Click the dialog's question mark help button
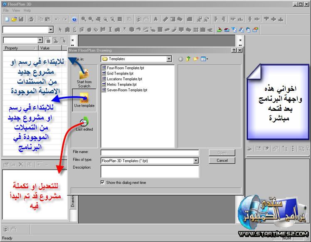The image size is (311, 242). click(234, 50)
